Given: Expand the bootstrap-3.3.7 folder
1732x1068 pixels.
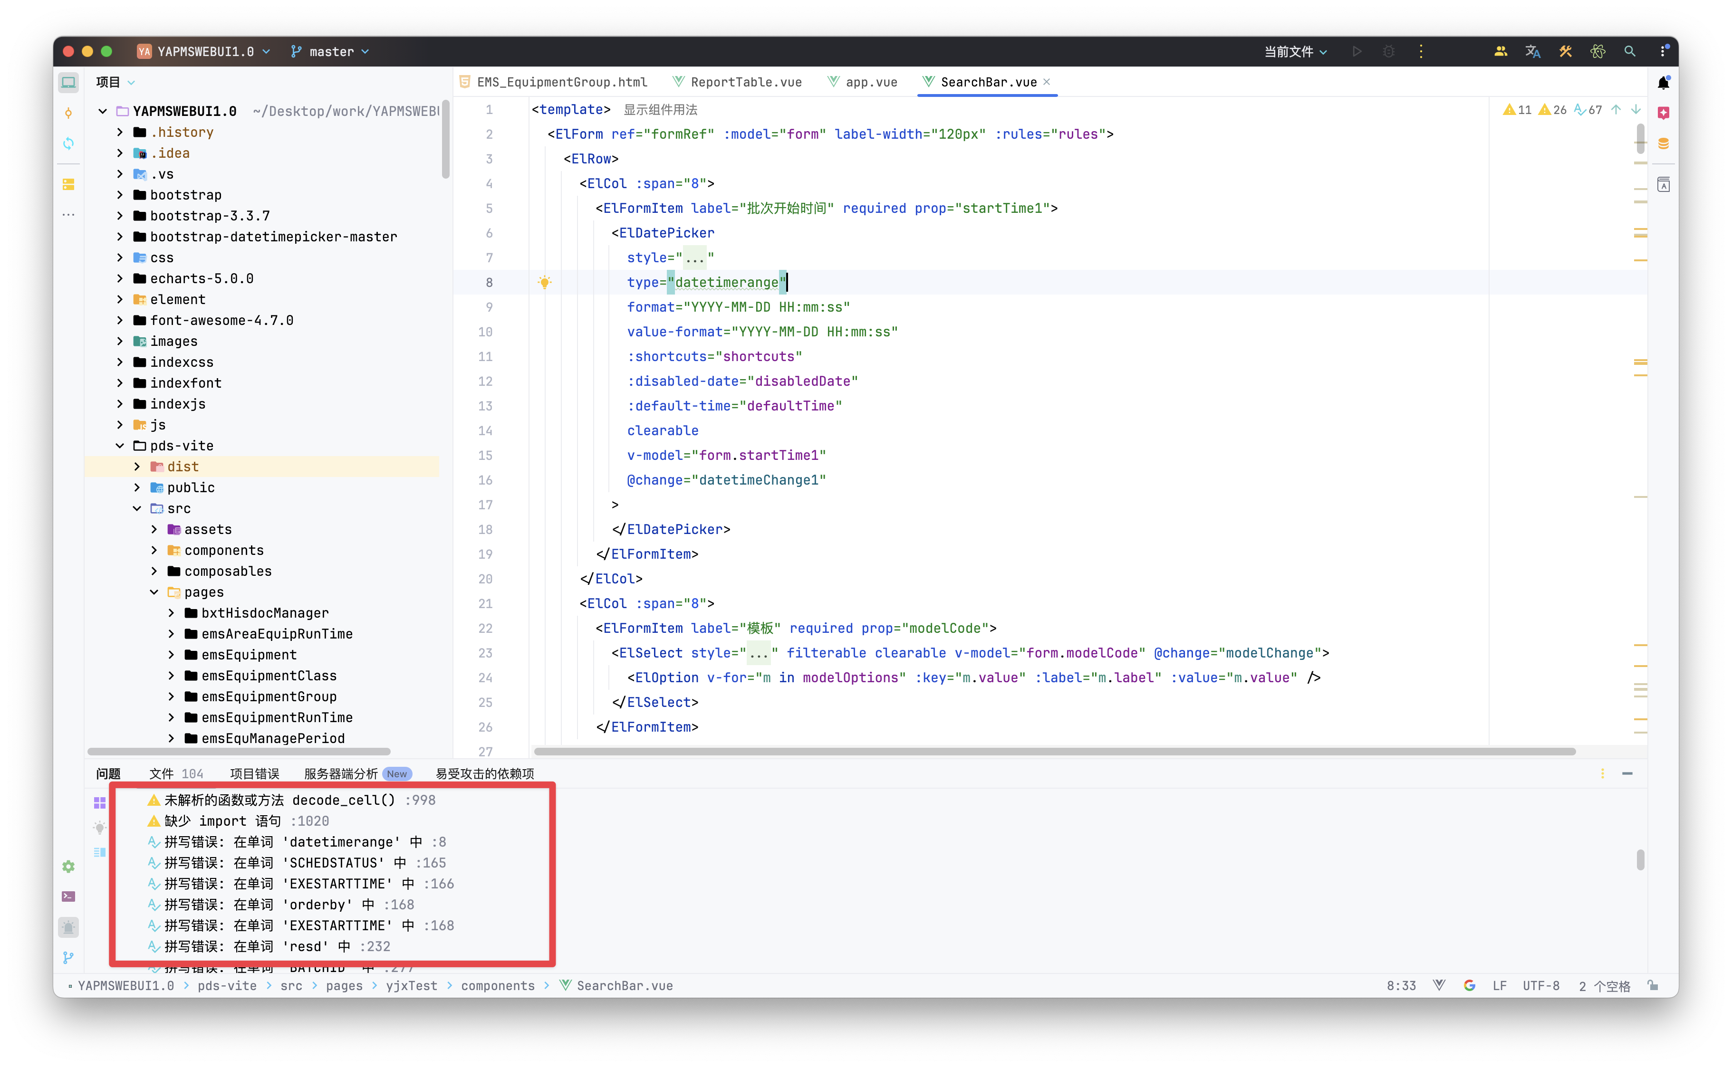Looking at the screenshot, I should 119,215.
